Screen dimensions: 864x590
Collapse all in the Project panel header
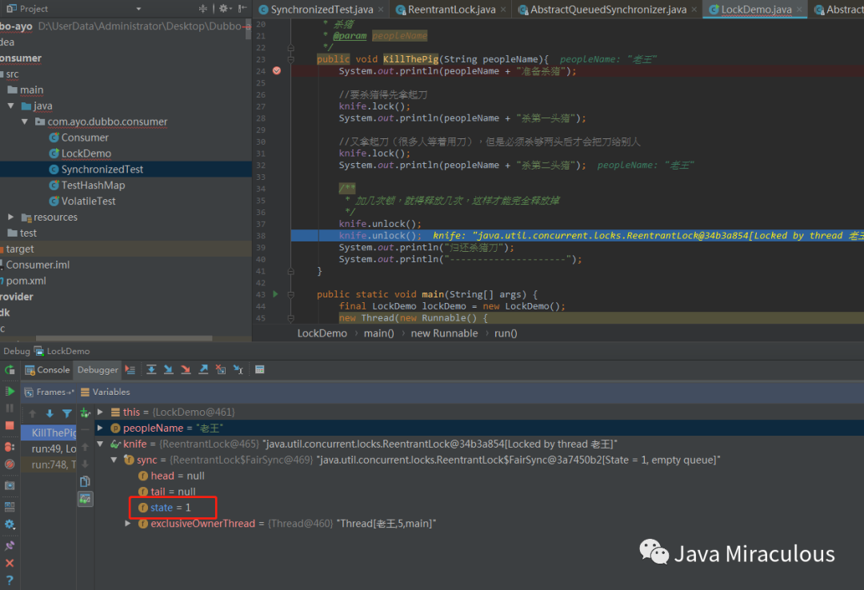pyautogui.click(x=202, y=8)
